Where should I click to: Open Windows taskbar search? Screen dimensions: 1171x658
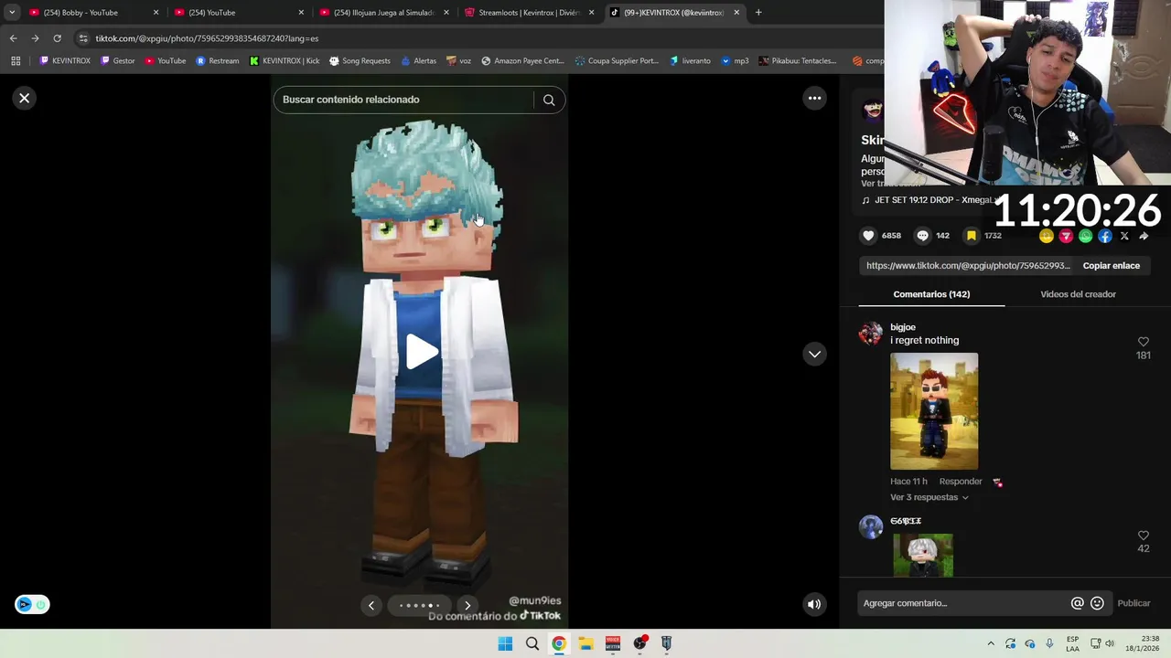pos(532,643)
